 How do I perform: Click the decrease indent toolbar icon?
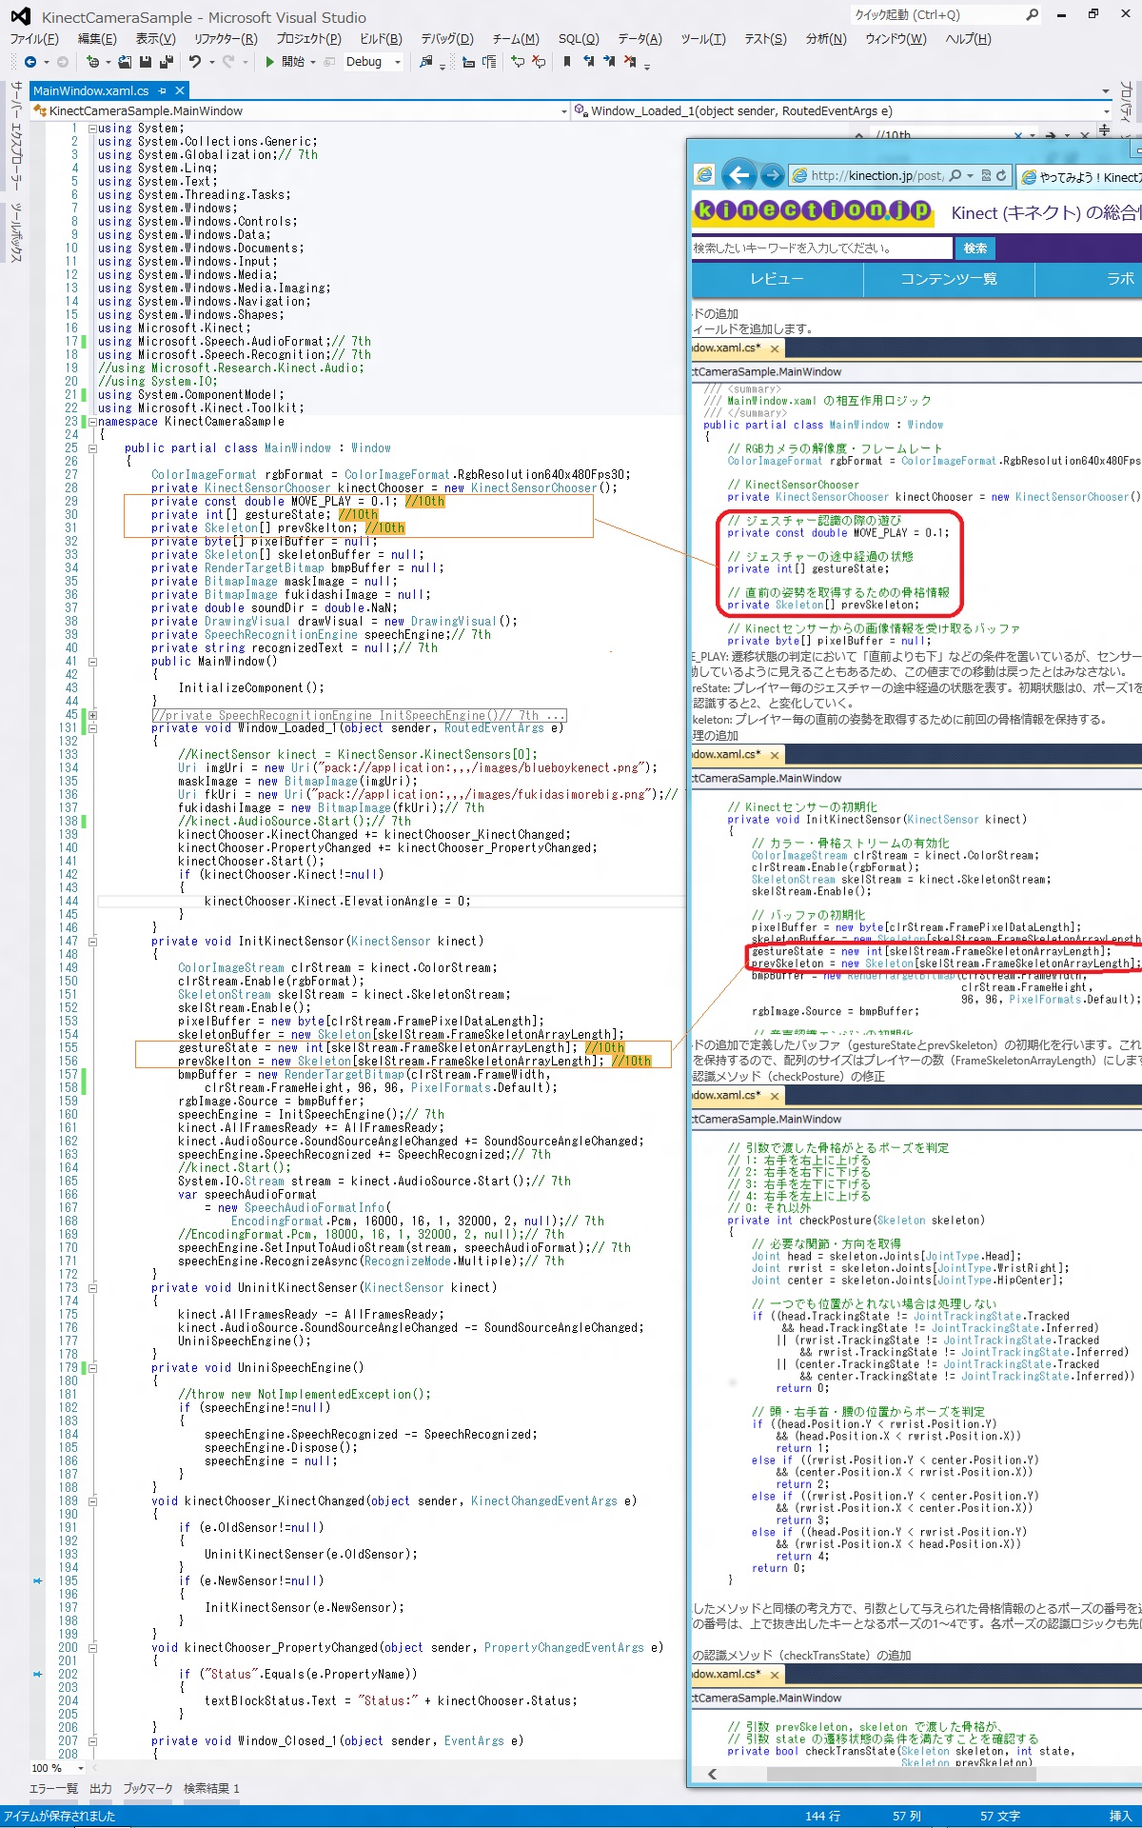(468, 62)
